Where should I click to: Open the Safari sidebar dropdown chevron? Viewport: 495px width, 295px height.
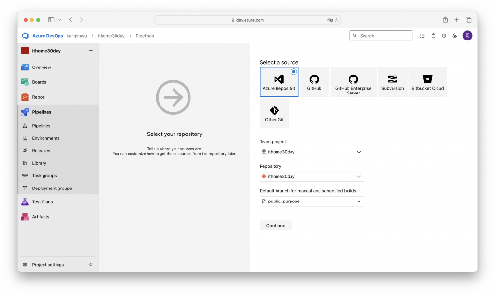59,20
